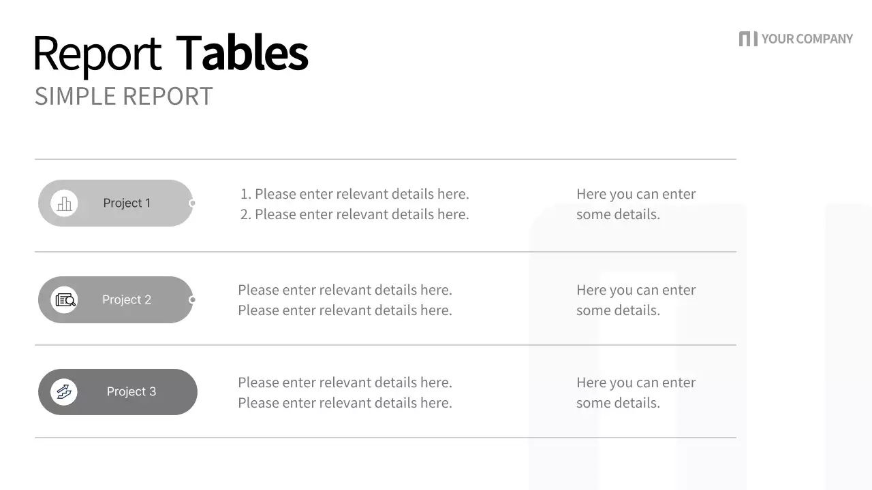
Task: Click the divider line between Project 1 and Project 2
Action: coord(385,252)
